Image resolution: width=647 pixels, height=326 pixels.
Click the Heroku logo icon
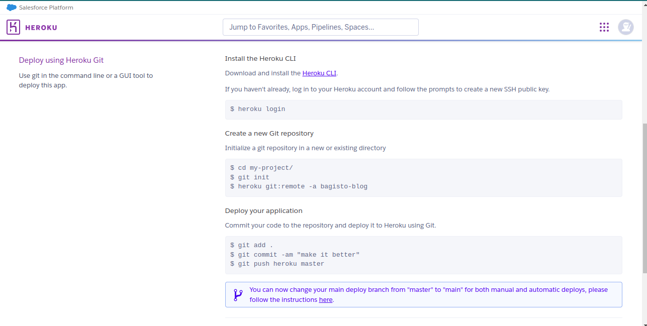point(13,27)
